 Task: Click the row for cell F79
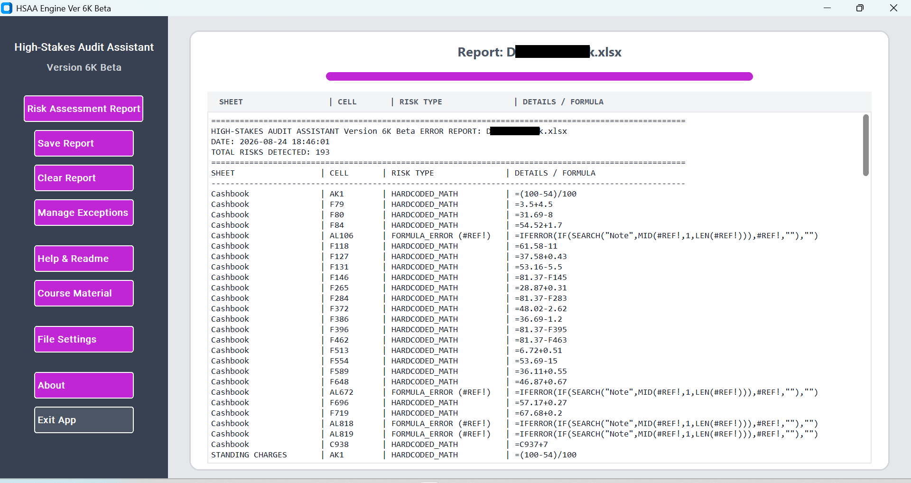[382, 204]
